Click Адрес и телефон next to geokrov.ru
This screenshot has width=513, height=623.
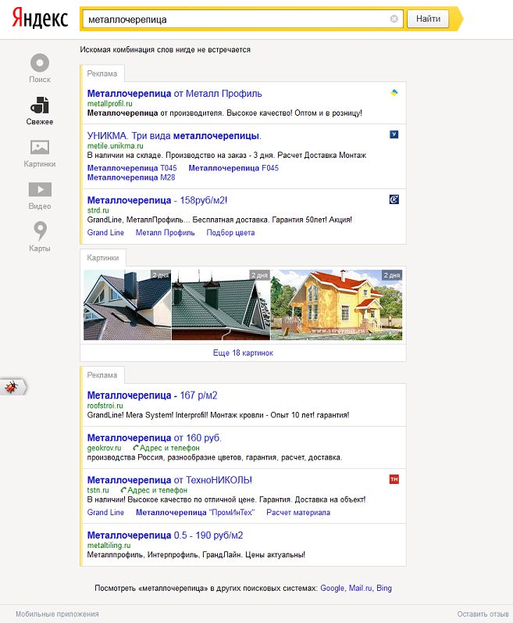point(166,448)
